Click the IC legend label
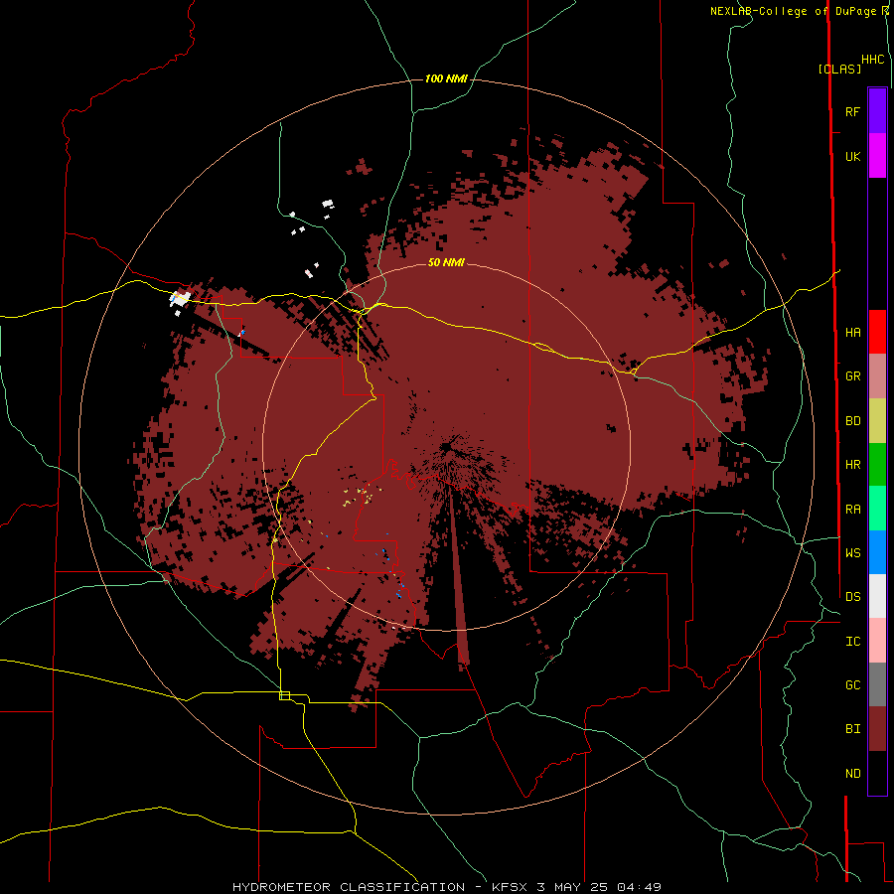The width and height of the screenshot is (894, 894). click(x=852, y=642)
